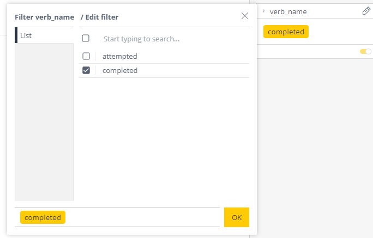Click the 'Filter verb_name' breadcrumb heading
Image resolution: width=373 pixels, height=238 pixels.
pyautogui.click(x=45, y=17)
